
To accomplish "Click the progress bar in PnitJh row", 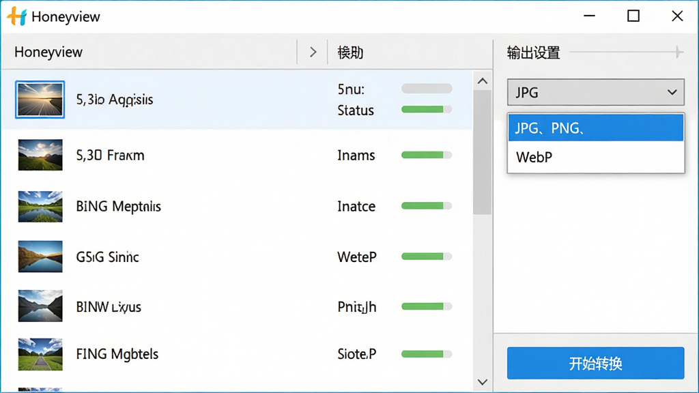I will pyautogui.click(x=427, y=306).
